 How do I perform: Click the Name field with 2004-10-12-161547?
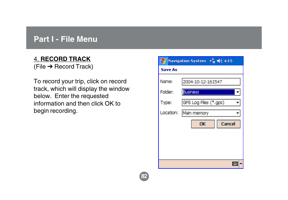211,82
